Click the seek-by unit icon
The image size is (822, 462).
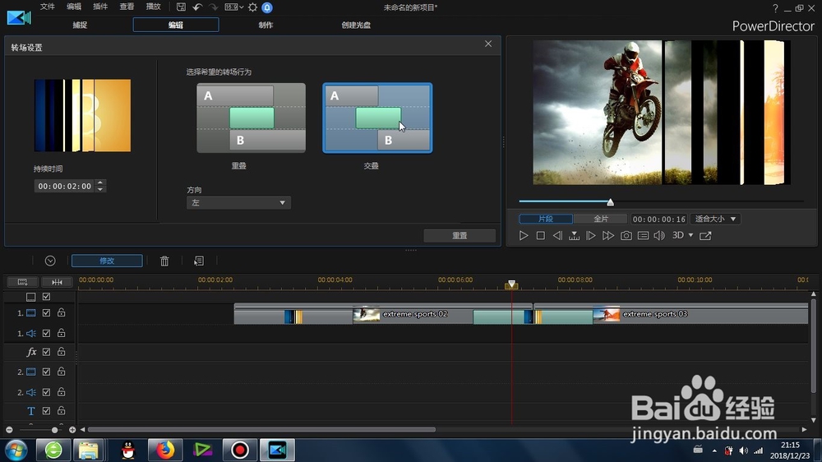574,235
